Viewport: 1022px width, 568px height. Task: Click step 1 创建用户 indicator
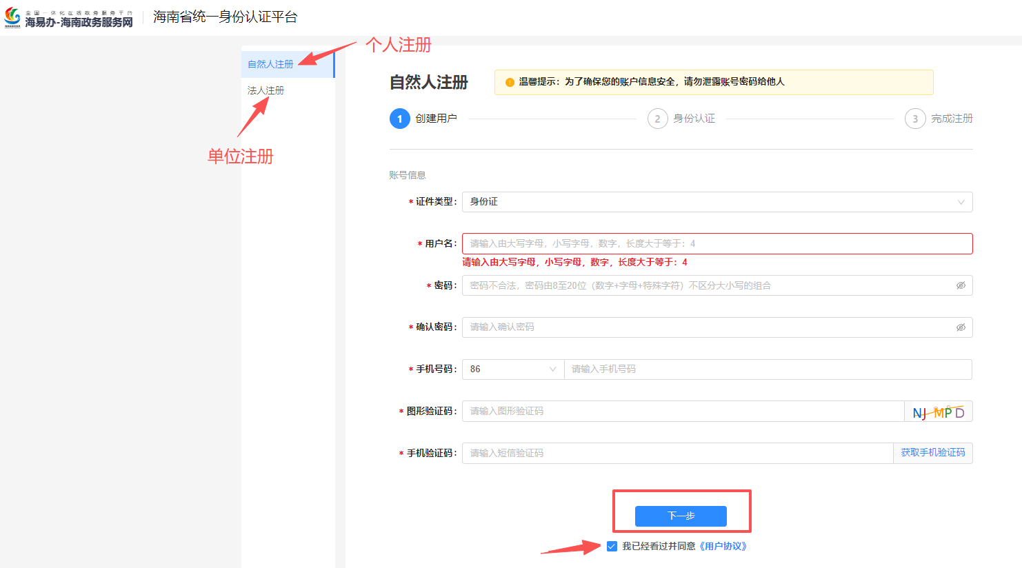click(x=400, y=118)
